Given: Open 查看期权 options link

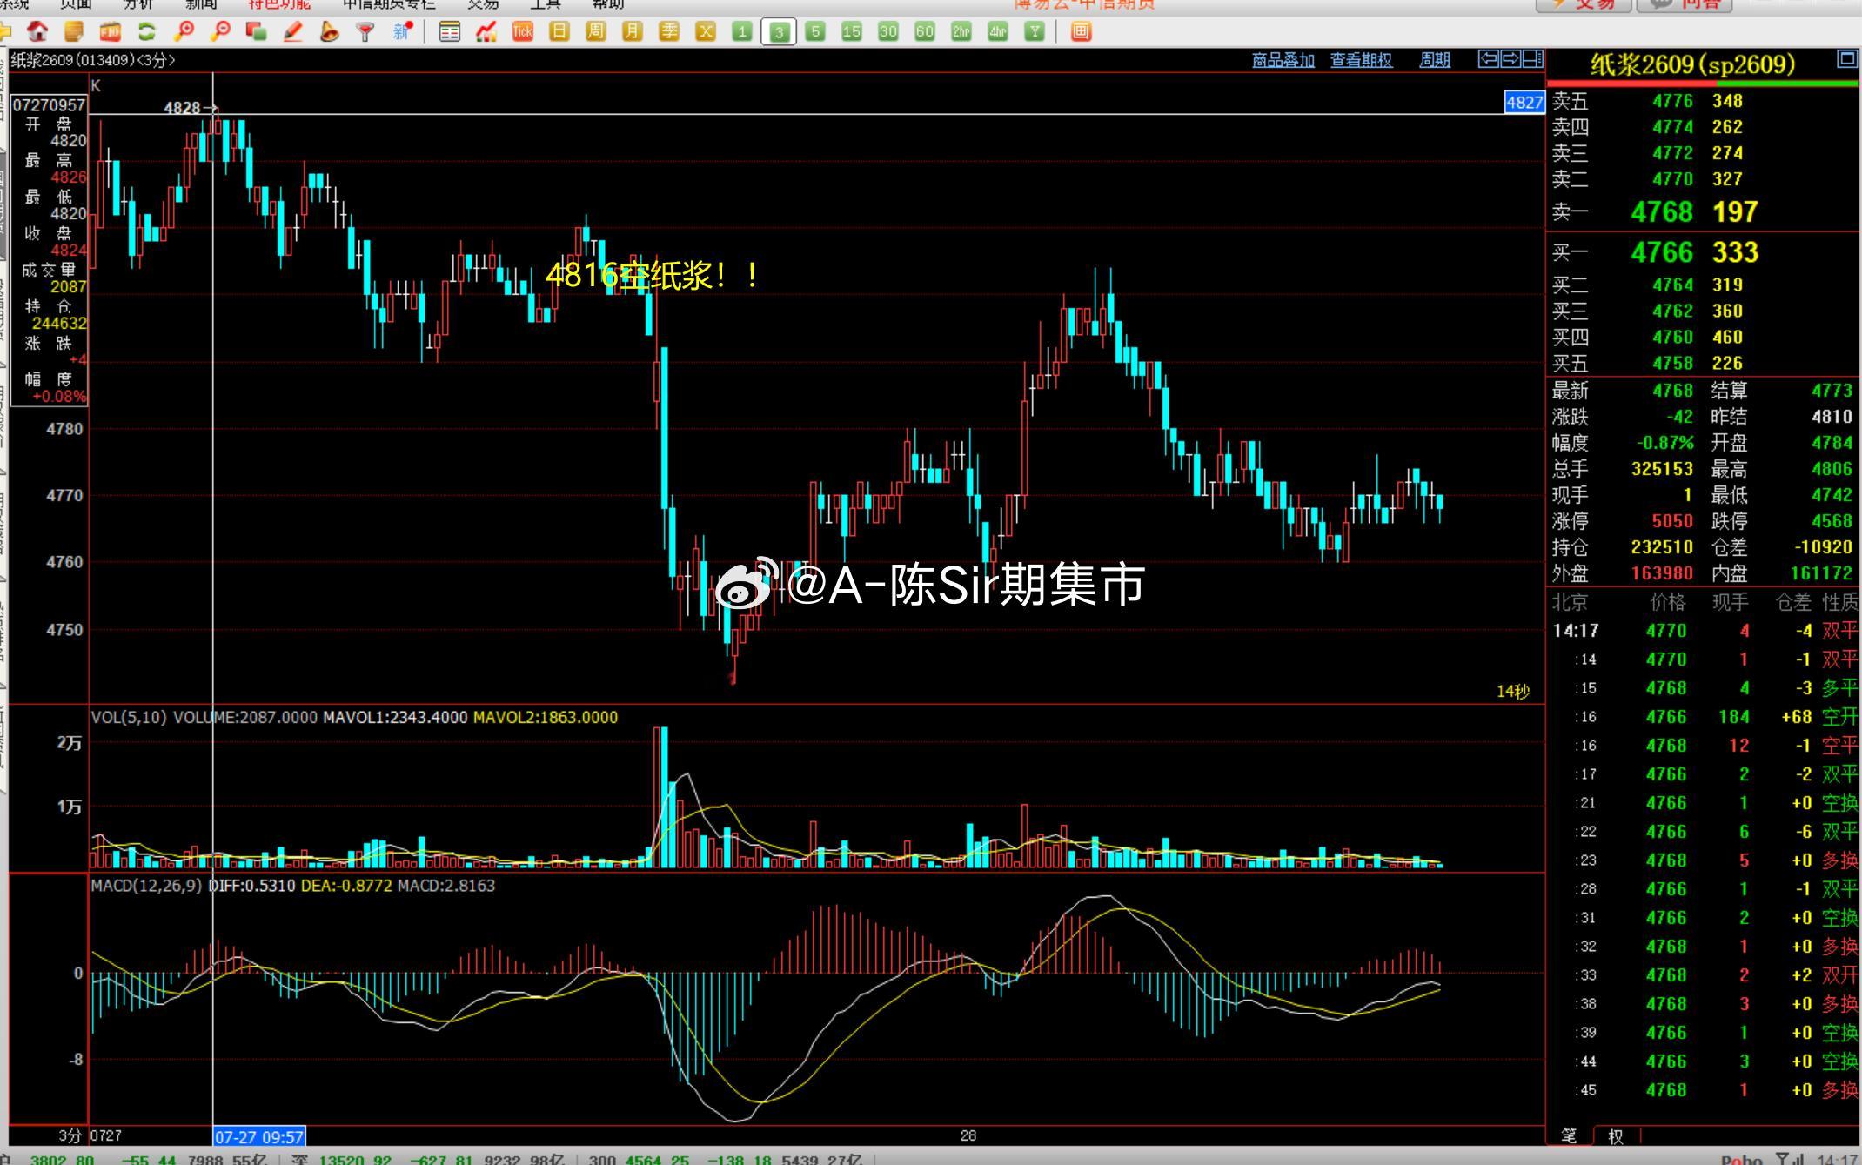Looking at the screenshot, I should click(1361, 60).
